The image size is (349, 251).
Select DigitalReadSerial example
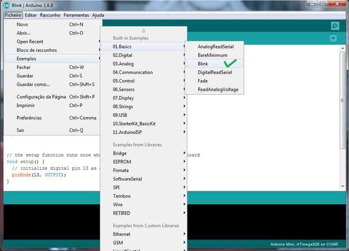[214, 72]
